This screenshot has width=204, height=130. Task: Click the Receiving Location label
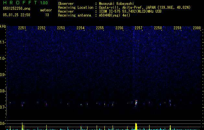click(76, 7)
